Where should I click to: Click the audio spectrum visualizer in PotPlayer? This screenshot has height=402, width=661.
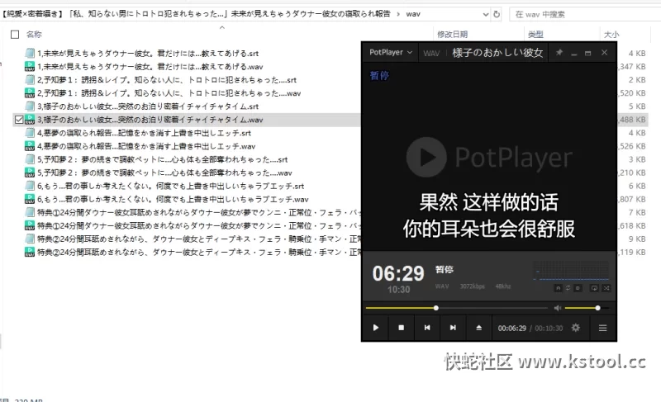tap(571, 271)
